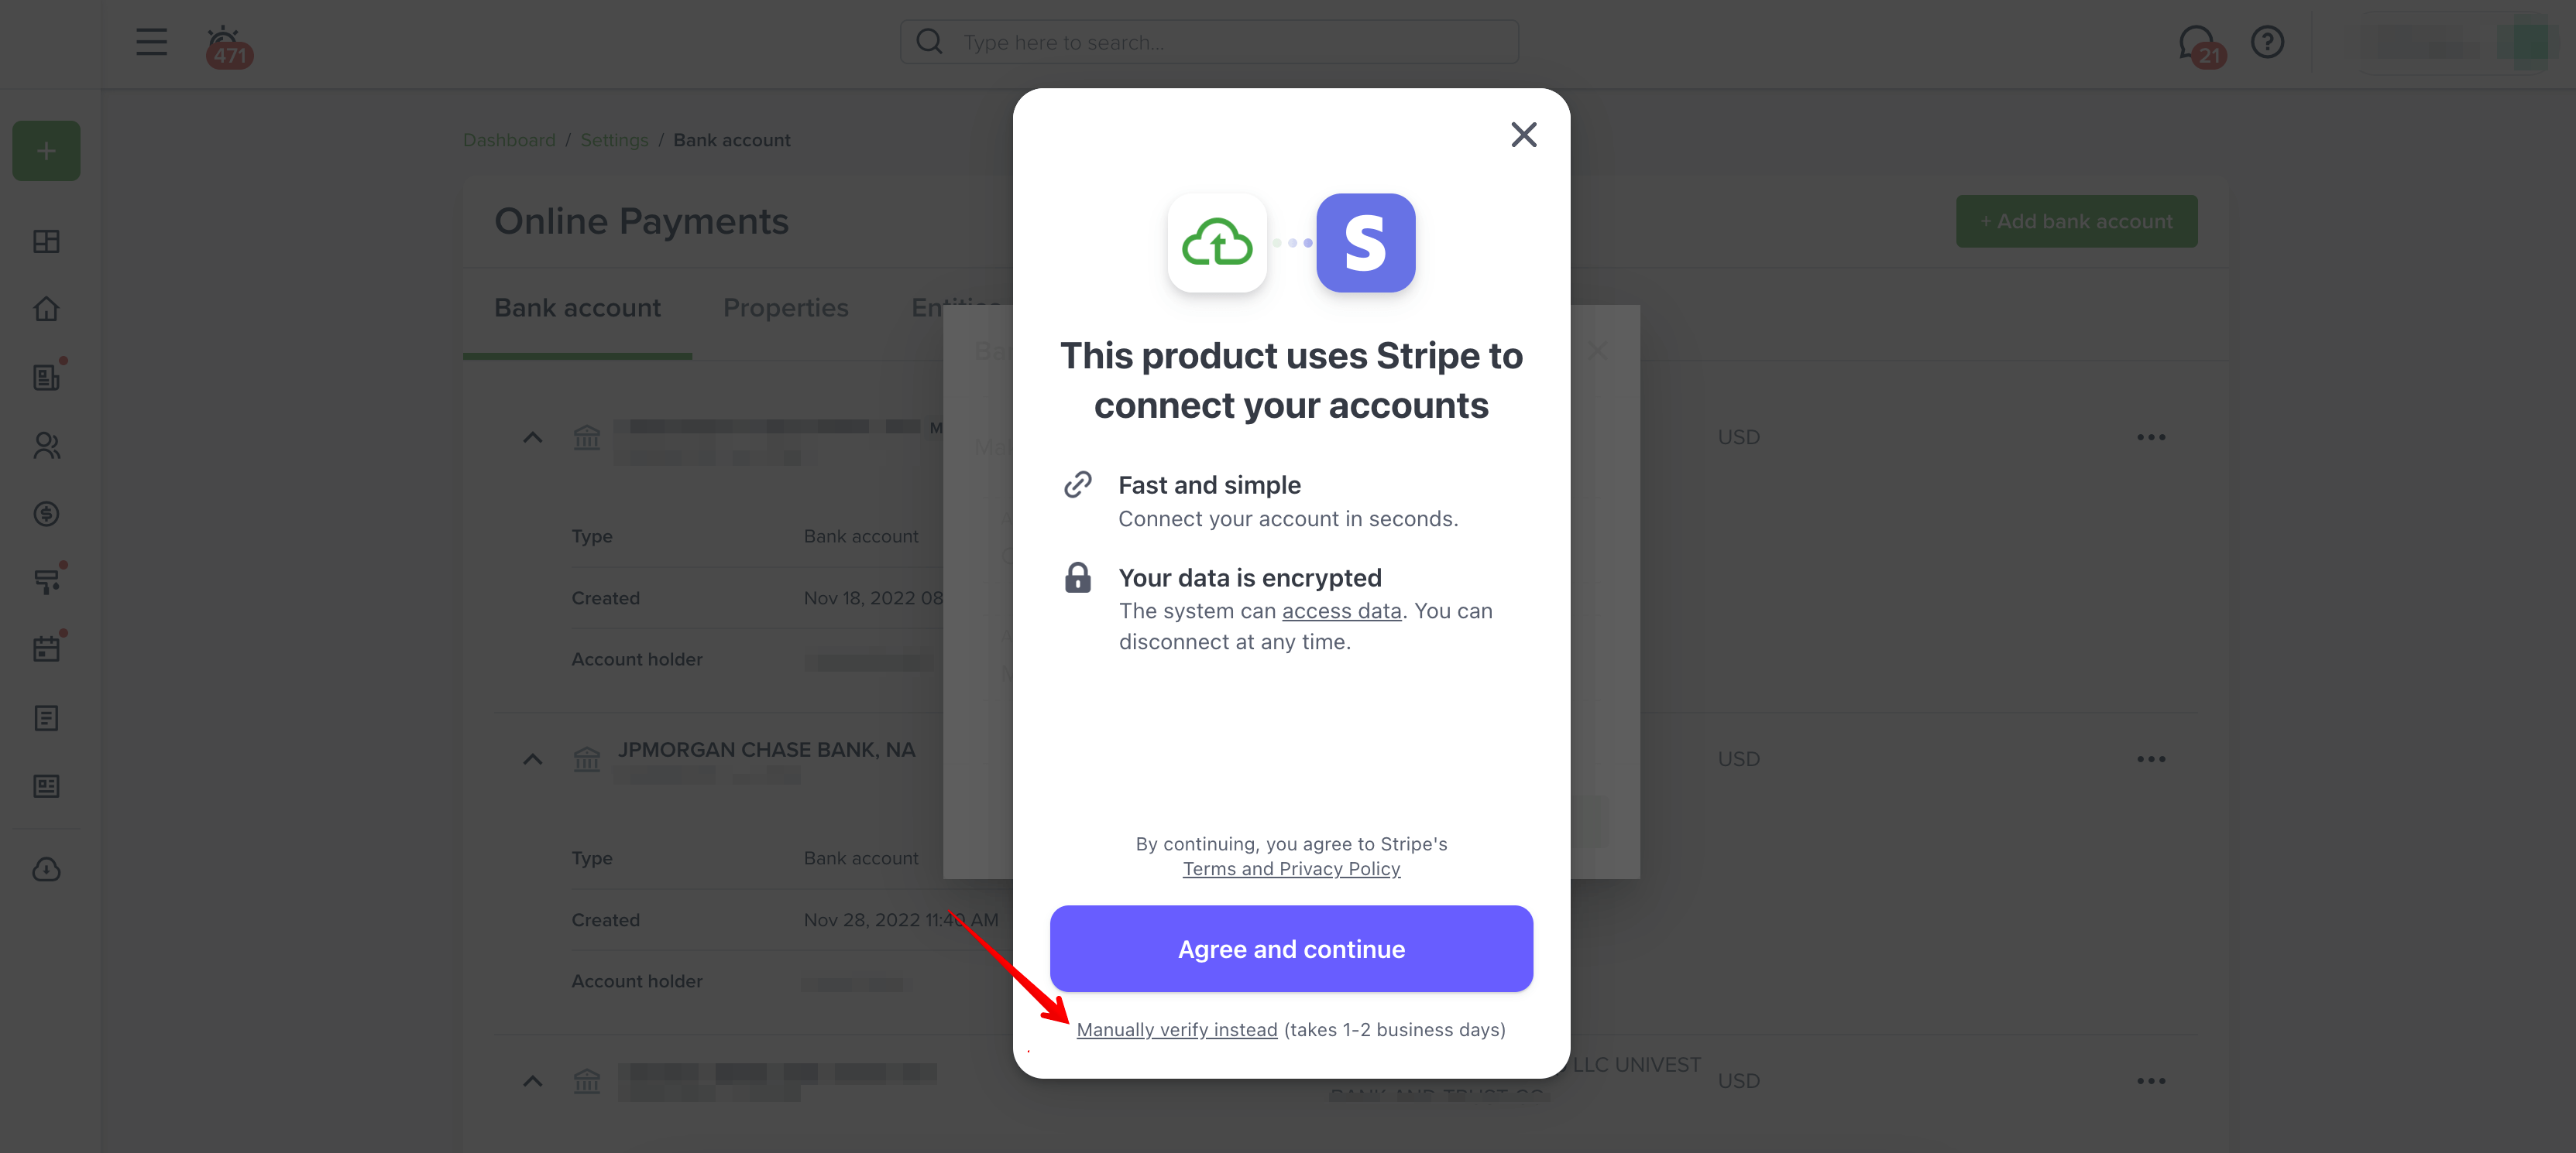The width and height of the screenshot is (2576, 1153).
Task: Open the hamburger menu icon
Action: click(x=151, y=42)
